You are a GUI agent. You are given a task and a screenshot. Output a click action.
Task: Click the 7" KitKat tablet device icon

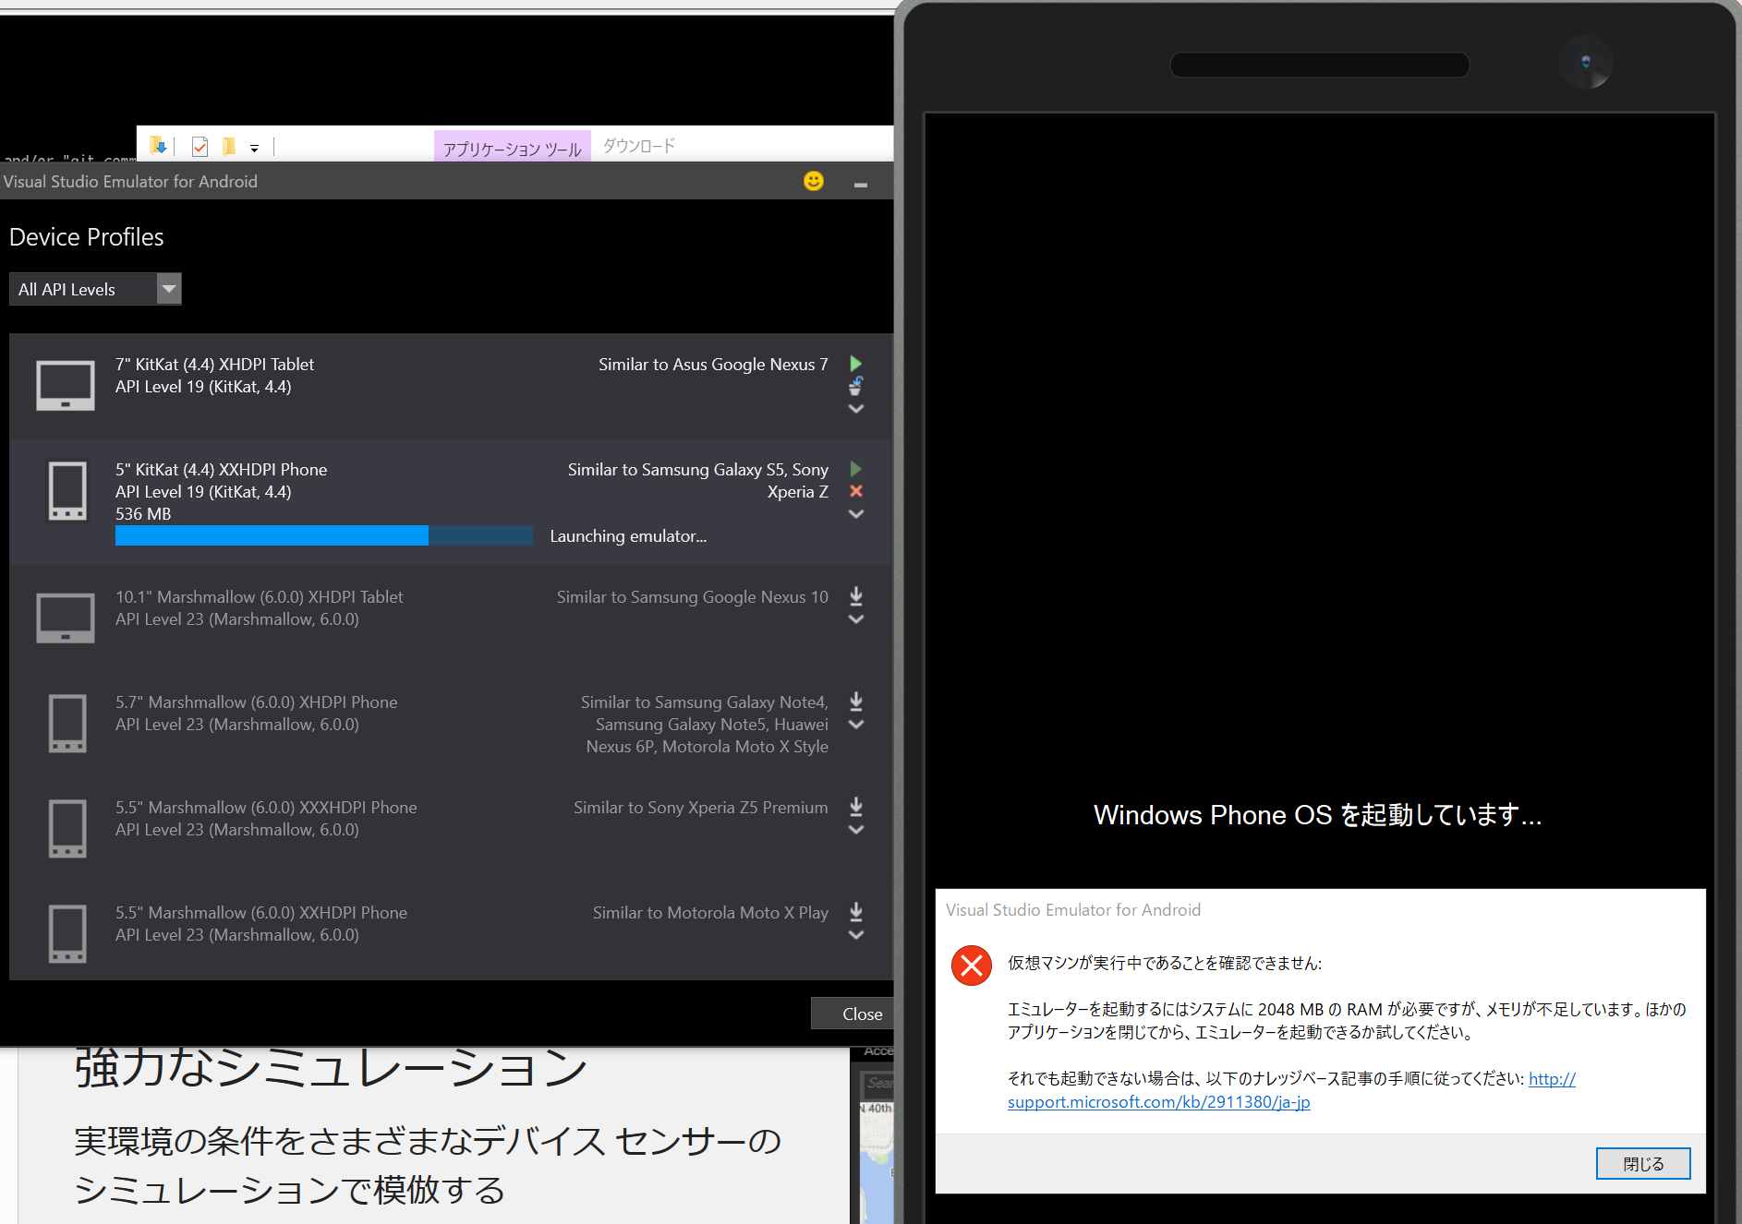point(65,386)
